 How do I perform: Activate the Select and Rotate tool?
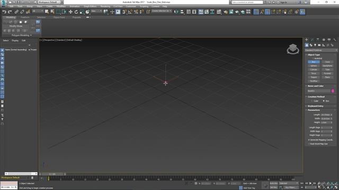(x=76, y=12)
